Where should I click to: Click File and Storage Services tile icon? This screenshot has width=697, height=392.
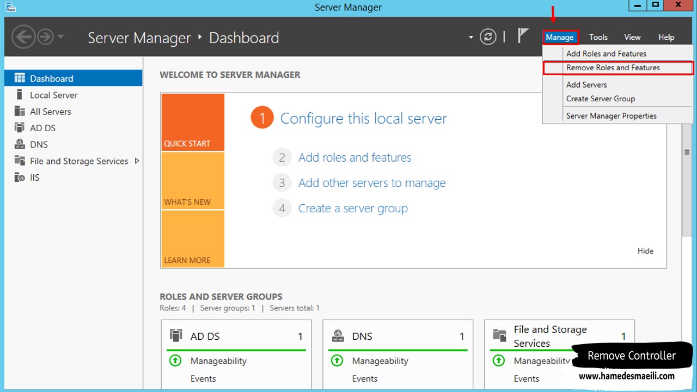499,335
